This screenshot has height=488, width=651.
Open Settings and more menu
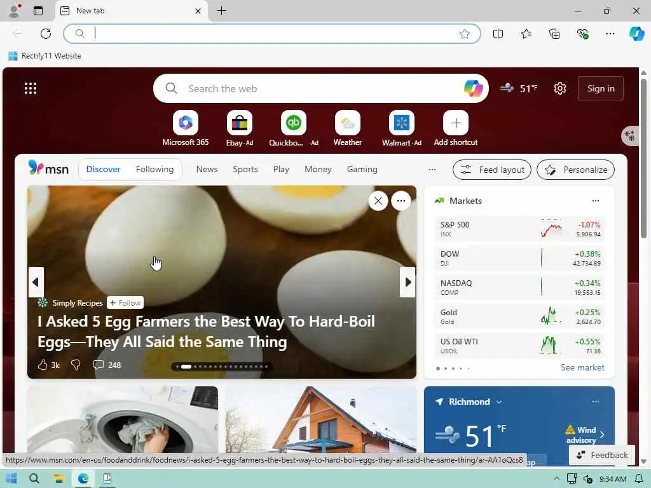click(x=610, y=34)
